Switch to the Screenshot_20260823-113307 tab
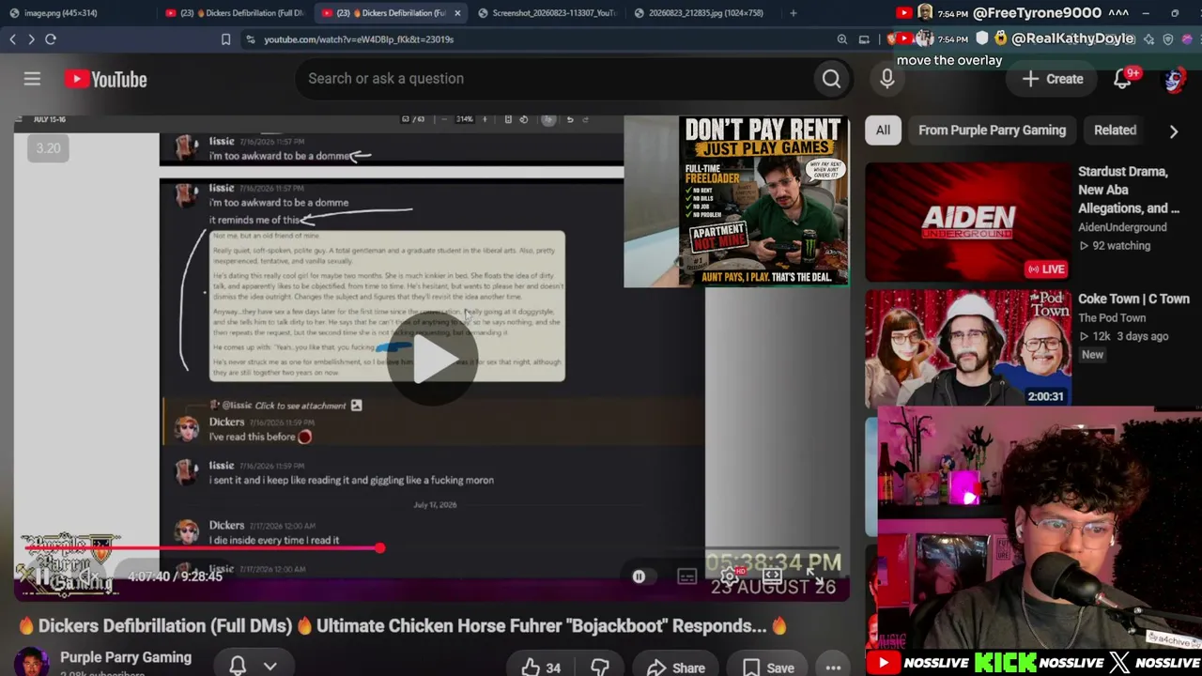The height and width of the screenshot is (676, 1202). pos(547,13)
